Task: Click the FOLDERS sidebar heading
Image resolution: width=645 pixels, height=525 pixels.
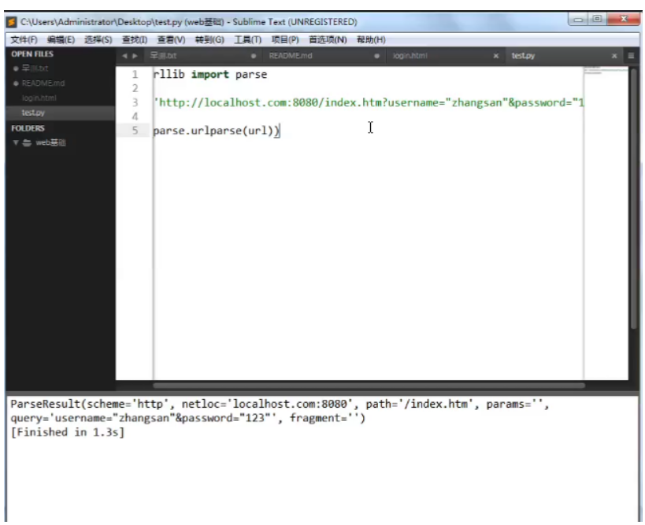Action: coord(28,128)
